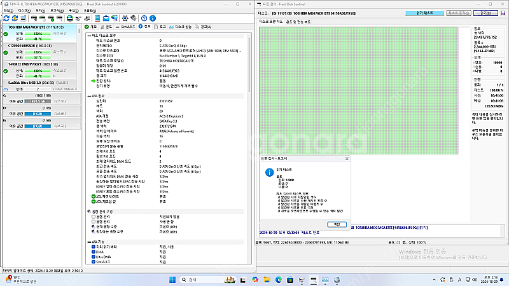Click the green status check beside TOSHIBA disk

coord(6,34)
